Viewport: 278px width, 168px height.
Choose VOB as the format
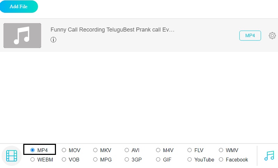click(64, 159)
